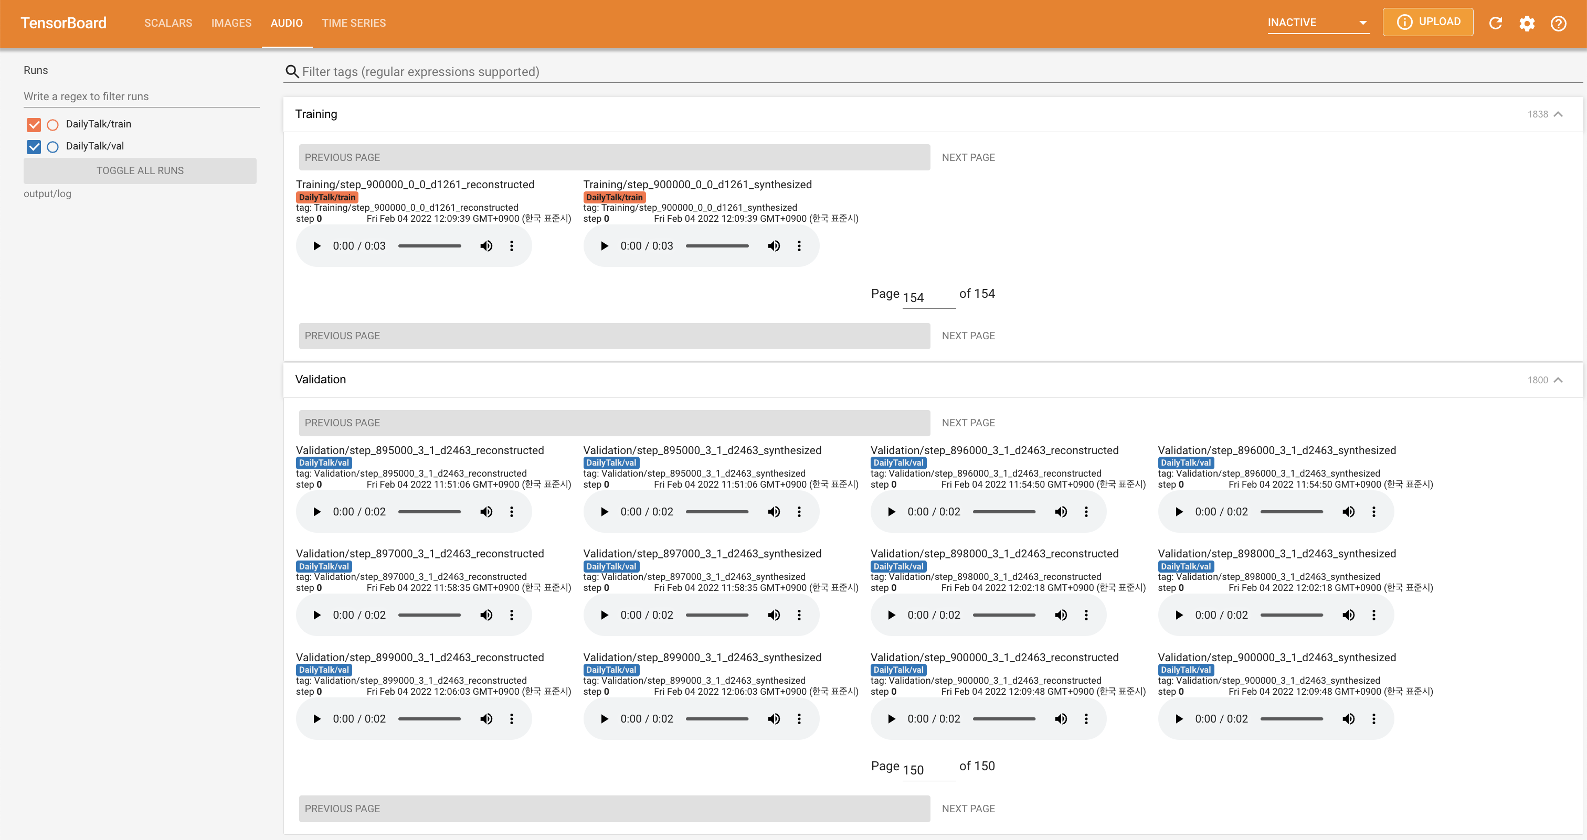Collapse the Training section

(x=1558, y=114)
